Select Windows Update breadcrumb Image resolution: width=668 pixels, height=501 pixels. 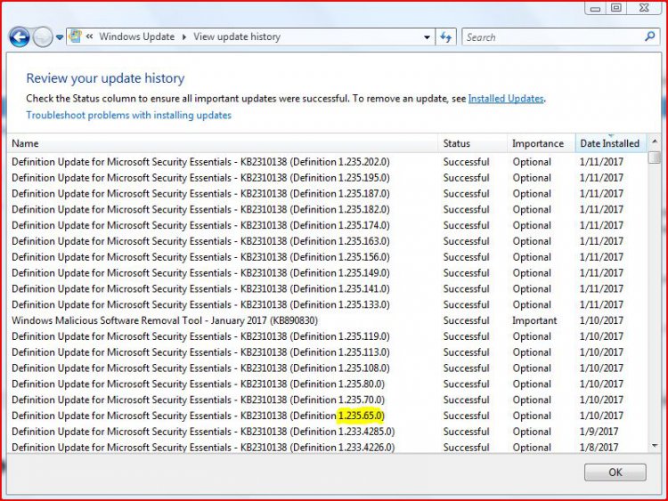(x=137, y=36)
